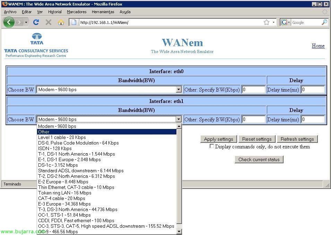
Task: Click eth0 Specify BW(Kbps) field
Action: [x=253, y=89]
